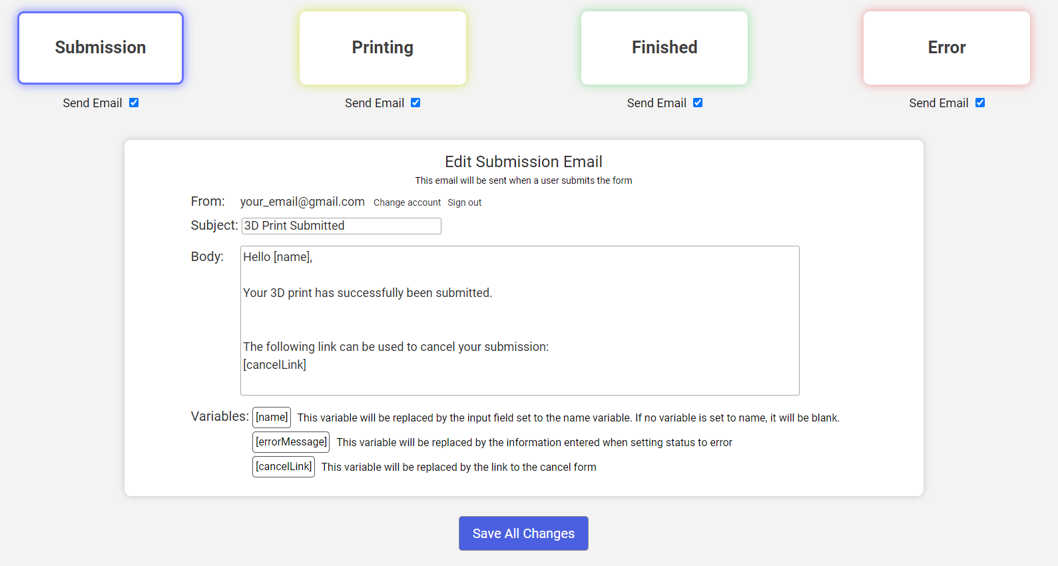Open the Printing email card
This screenshot has height=566, width=1058.
click(383, 48)
